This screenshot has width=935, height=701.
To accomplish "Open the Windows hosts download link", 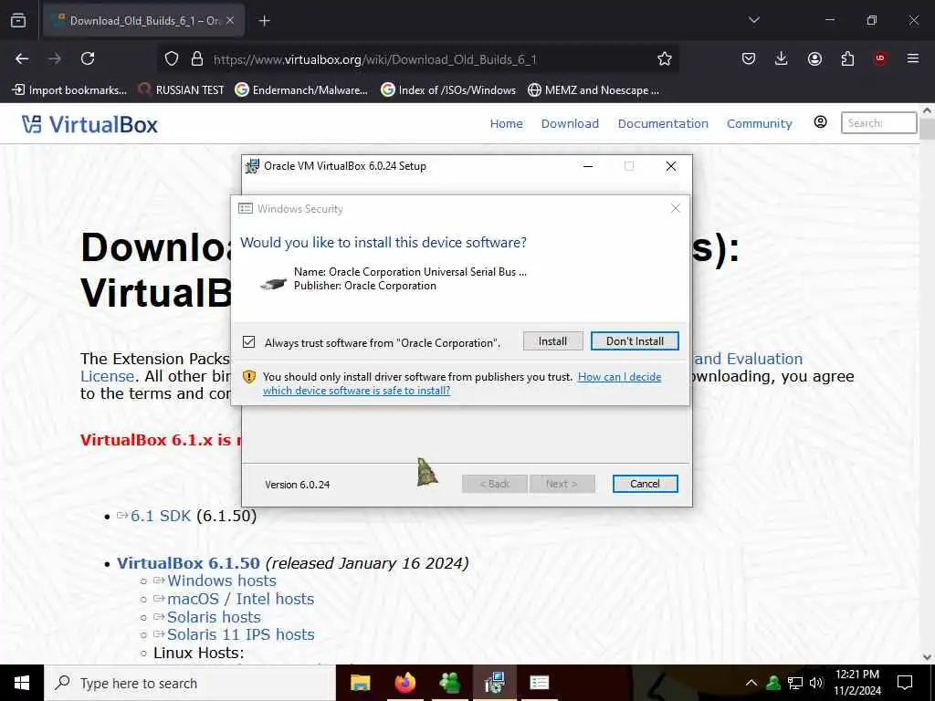I will [221, 581].
